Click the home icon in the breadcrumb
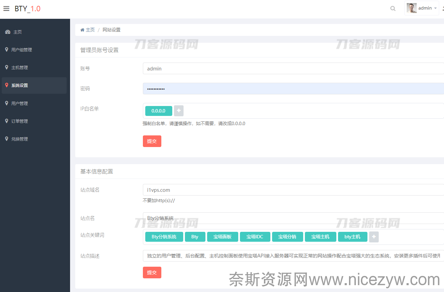This screenshot has width=444, height=292. (x=82, y=30)
